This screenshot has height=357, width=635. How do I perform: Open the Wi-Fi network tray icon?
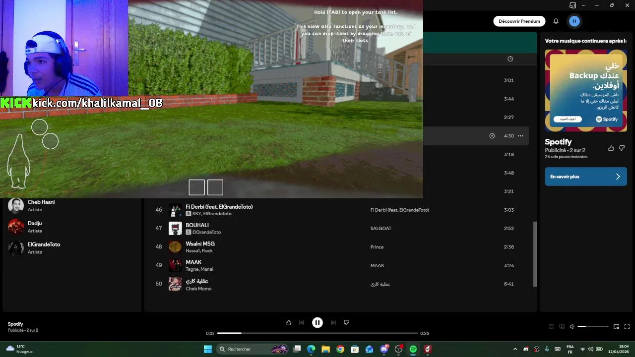tap(583, 349)
